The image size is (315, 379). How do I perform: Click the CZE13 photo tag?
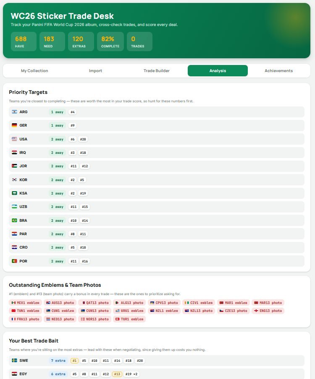click(x=234, y=311)
